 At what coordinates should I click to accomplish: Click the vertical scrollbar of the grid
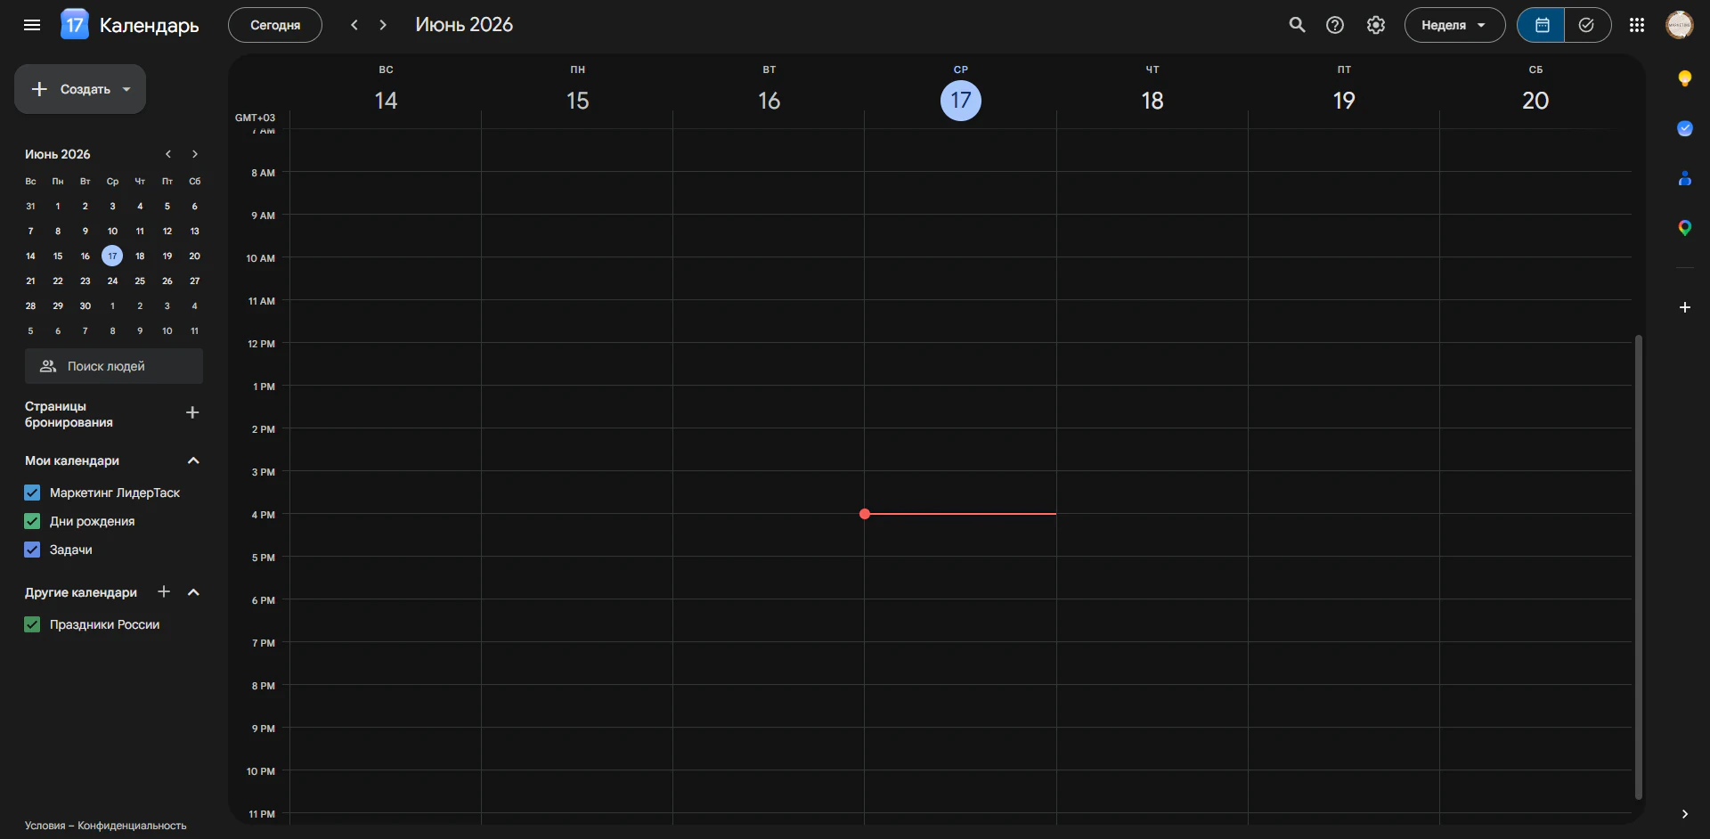coord(1638,566)
